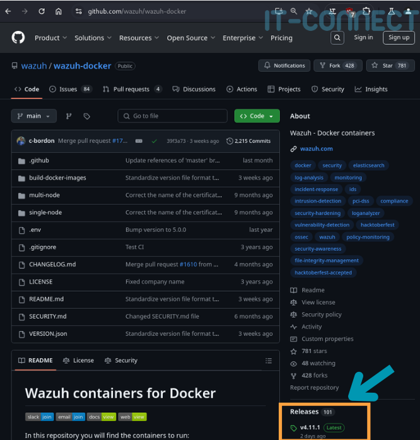Viewport: 420px width, 440px height.
Task: Click the browser zoom magnifier icon
Action: click(x=294, y=11)
